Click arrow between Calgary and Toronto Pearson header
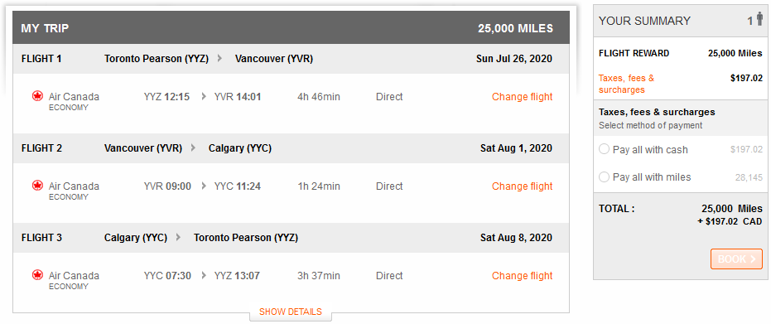 pos(178,238)
